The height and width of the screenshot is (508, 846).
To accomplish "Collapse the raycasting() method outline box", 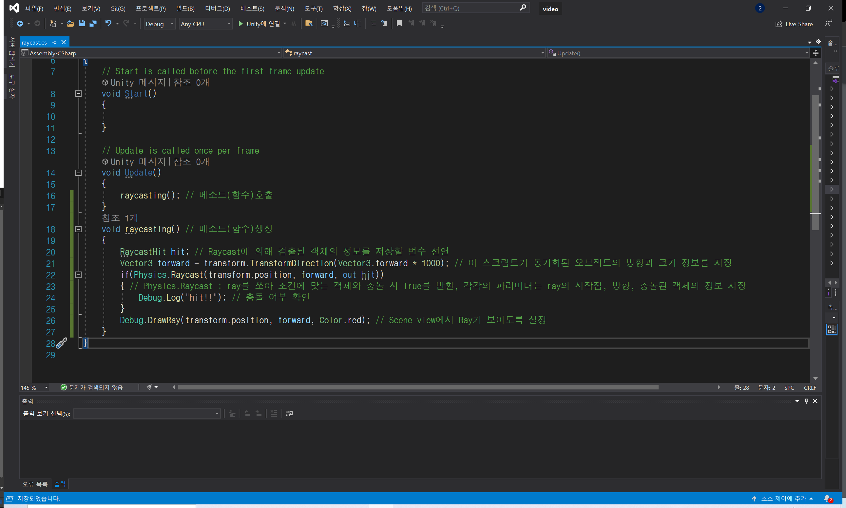I will point(78,229).
